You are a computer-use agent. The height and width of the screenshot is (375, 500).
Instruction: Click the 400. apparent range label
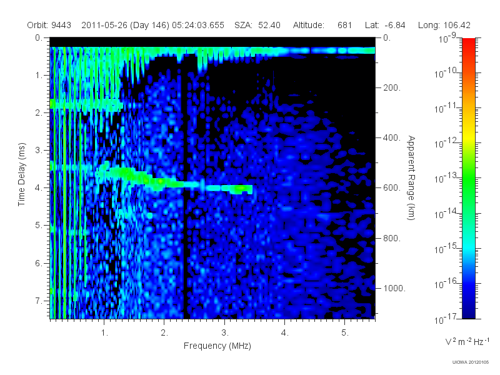(x=392, y=137)
